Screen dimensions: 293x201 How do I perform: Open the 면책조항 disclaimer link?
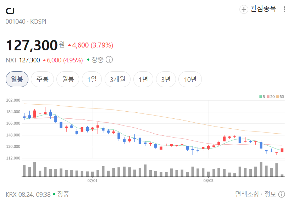pyautogui.click(x=247, y=194)
